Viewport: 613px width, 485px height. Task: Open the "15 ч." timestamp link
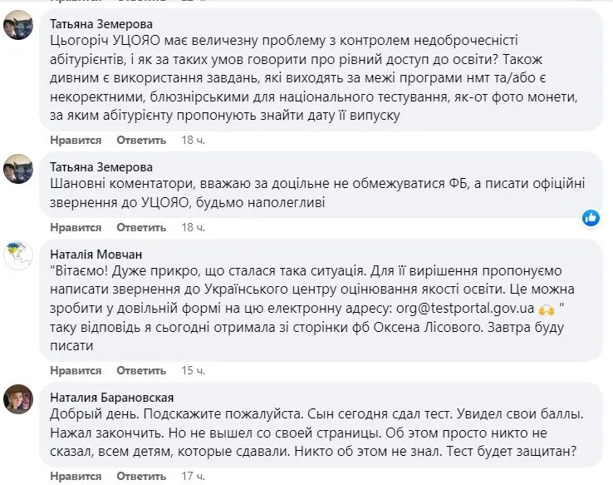(x=193, y=370)
